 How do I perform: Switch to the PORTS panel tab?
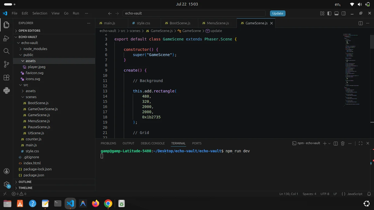click(197, 143)
